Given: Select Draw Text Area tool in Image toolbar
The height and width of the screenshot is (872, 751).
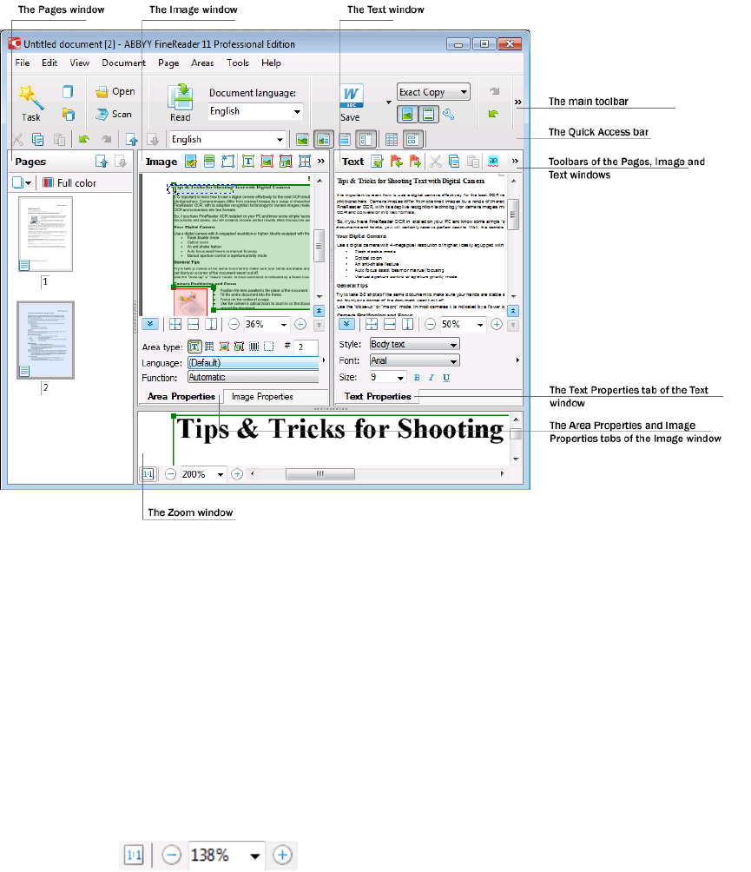Looking at the screenshot, I should click(248, 162).
